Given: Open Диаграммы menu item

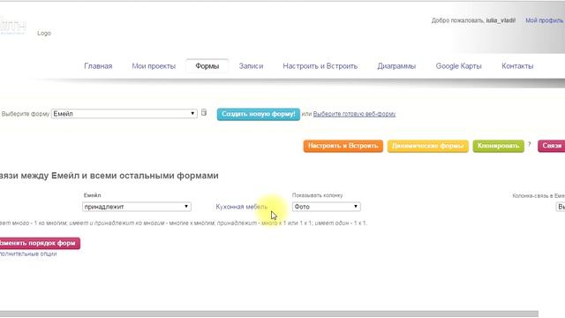Looking at the screenshot, I should (x=396, y=66).
